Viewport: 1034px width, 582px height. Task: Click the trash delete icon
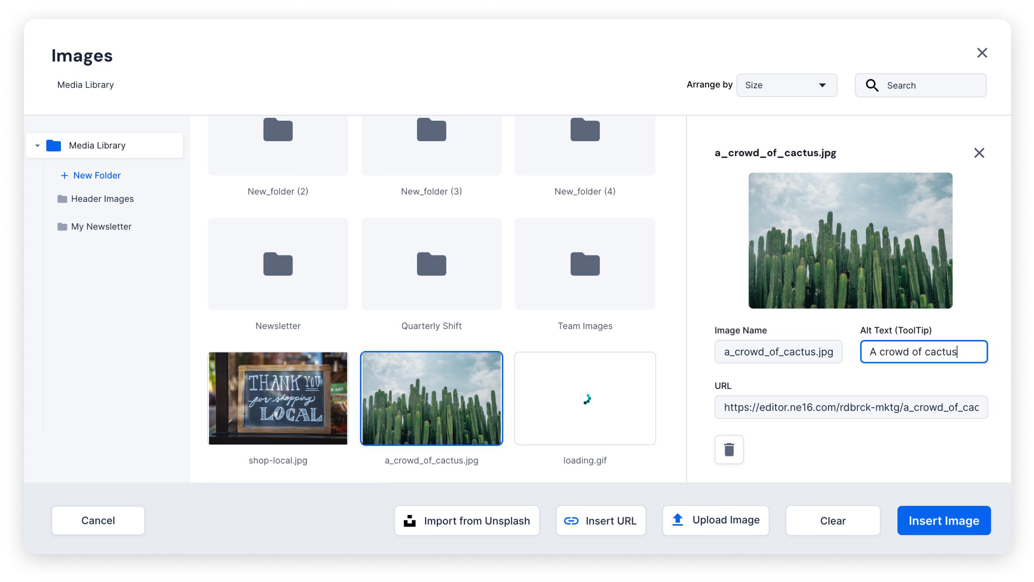(x=729, y=450)
